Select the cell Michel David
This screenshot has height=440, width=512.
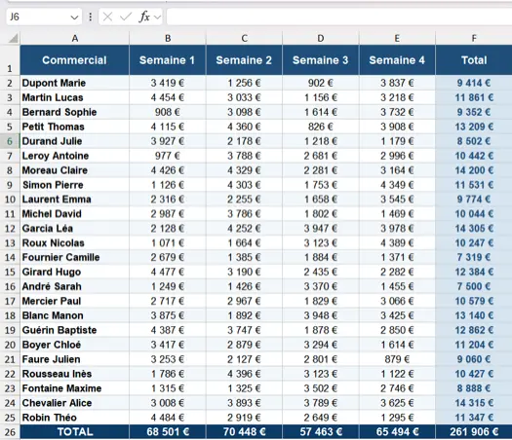(x=75, y=214)
